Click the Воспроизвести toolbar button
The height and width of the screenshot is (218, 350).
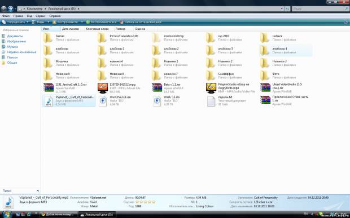click(x=65, y=22)
